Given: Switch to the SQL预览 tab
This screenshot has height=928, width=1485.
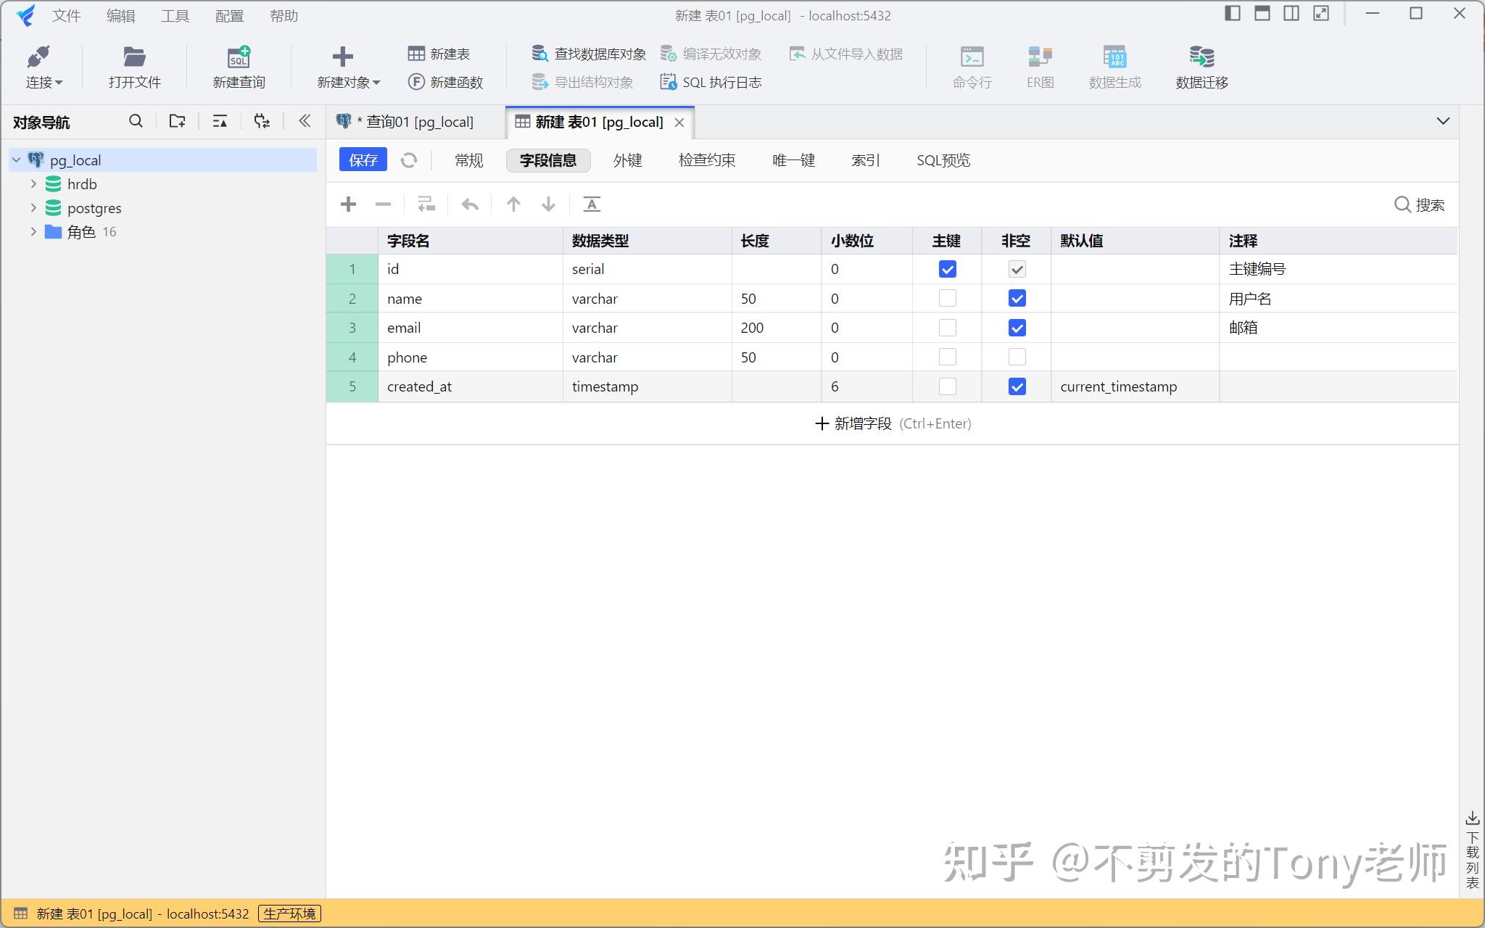Looking at the screenshot, I should (x=943, y=160).
